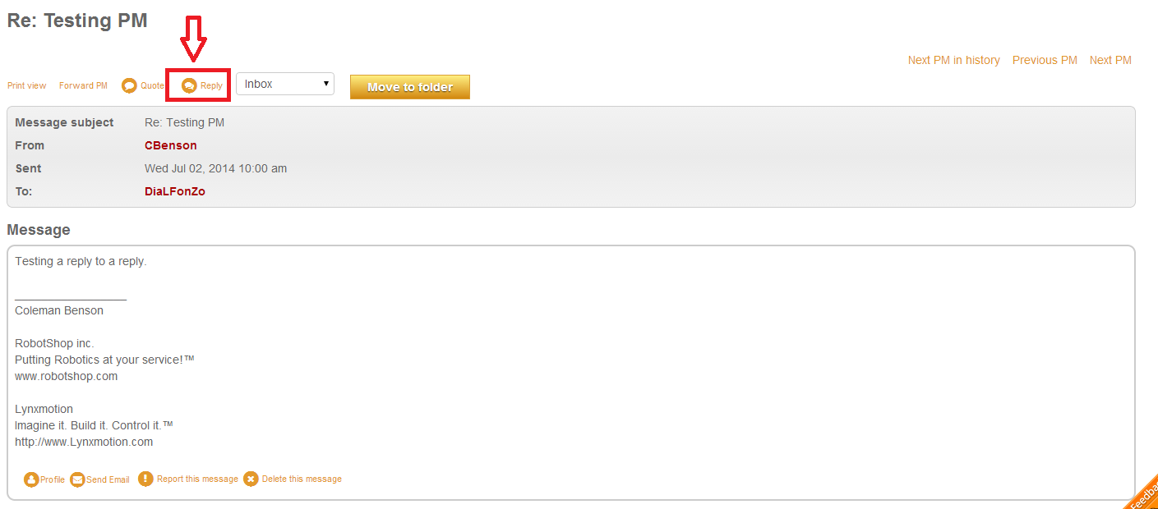The height and width of the screenshot is (509, 1158).
Task: Click the Quote bubble icon
Action: point(129,85)
